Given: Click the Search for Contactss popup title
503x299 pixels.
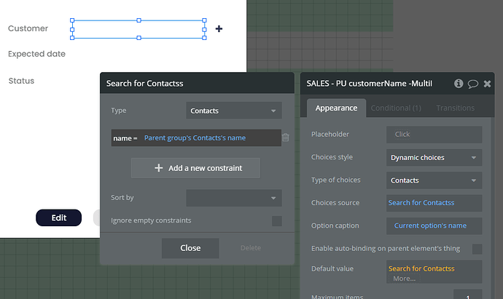Looking at the screenshot, I should click(144, 84).
